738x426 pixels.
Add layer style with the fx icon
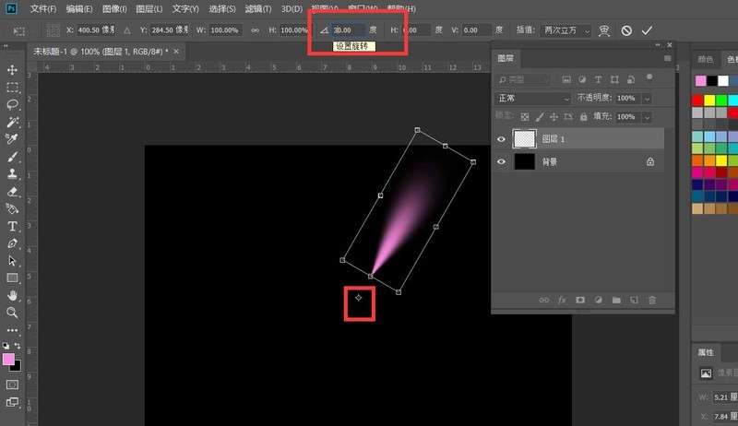coord(561,300)
